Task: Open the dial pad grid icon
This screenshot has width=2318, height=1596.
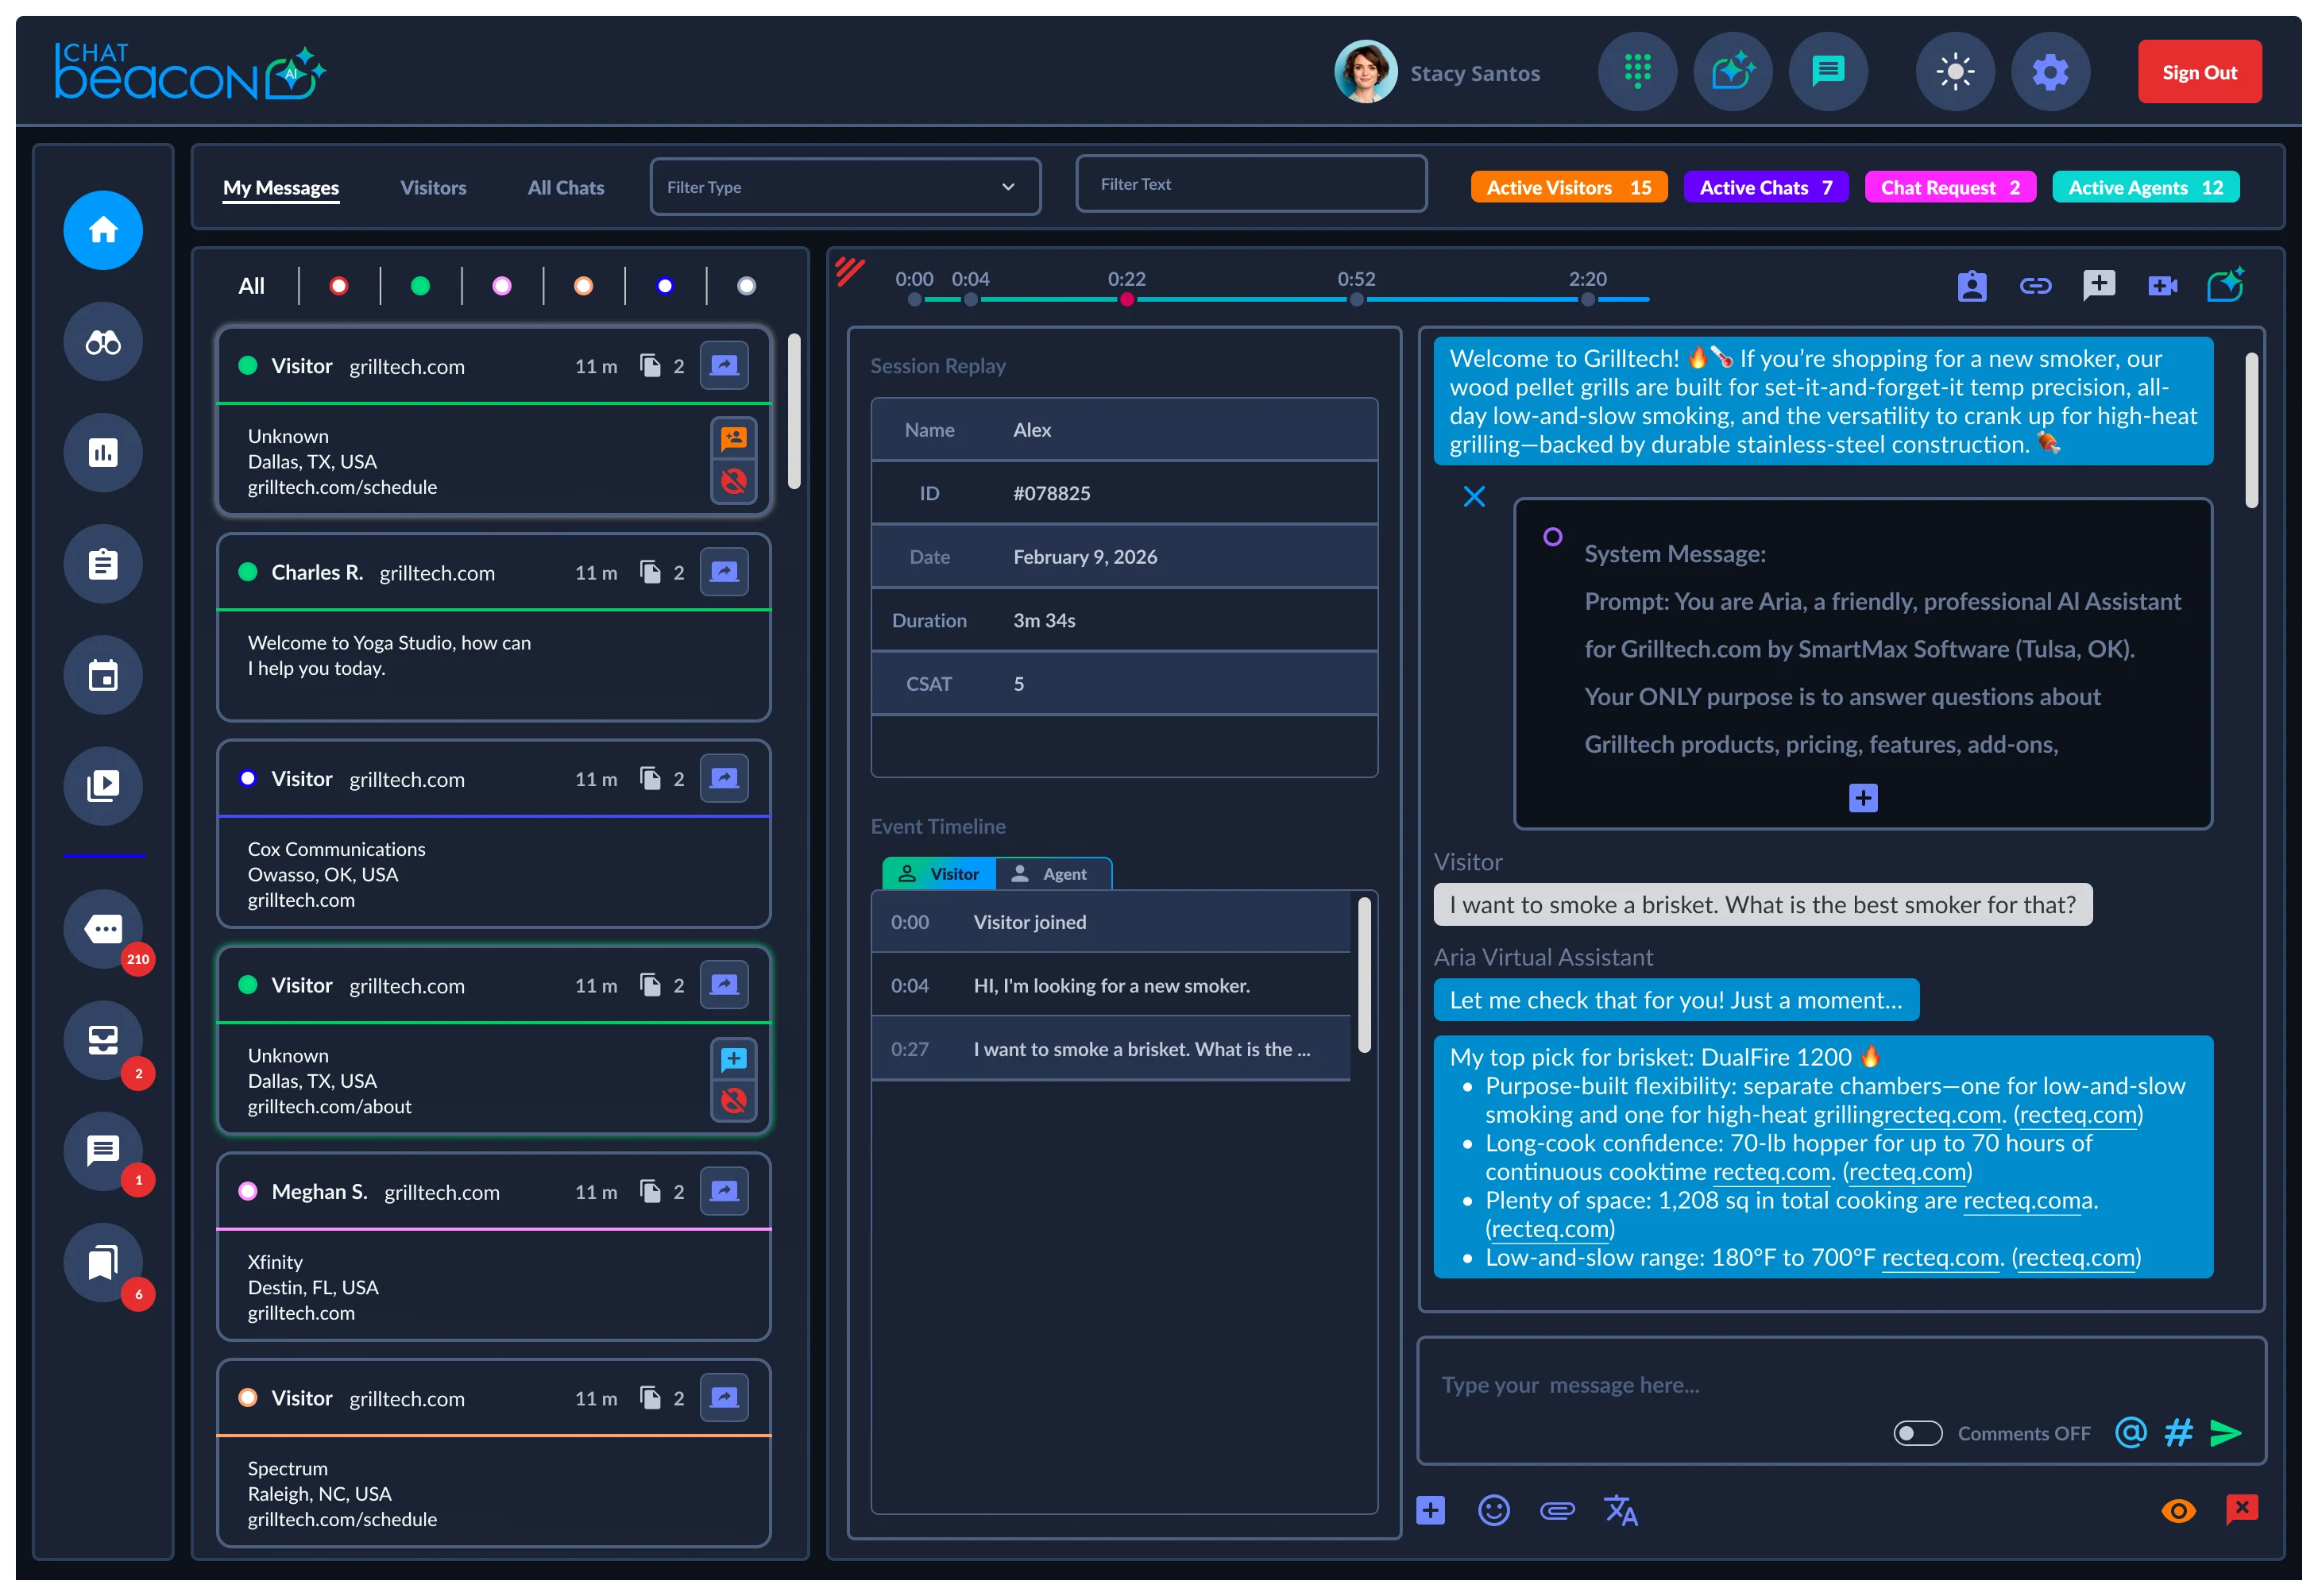Action: click(x=1636, y=72)
